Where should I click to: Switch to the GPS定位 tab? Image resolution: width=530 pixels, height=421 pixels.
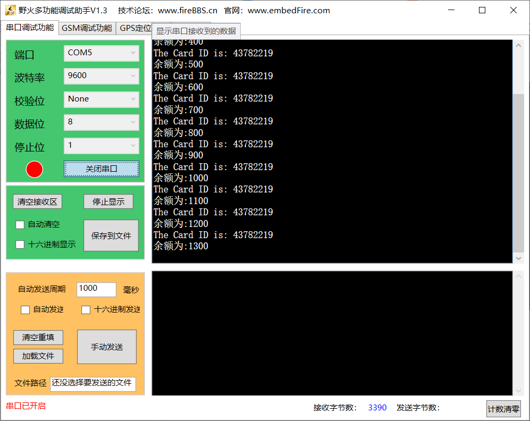135,28
